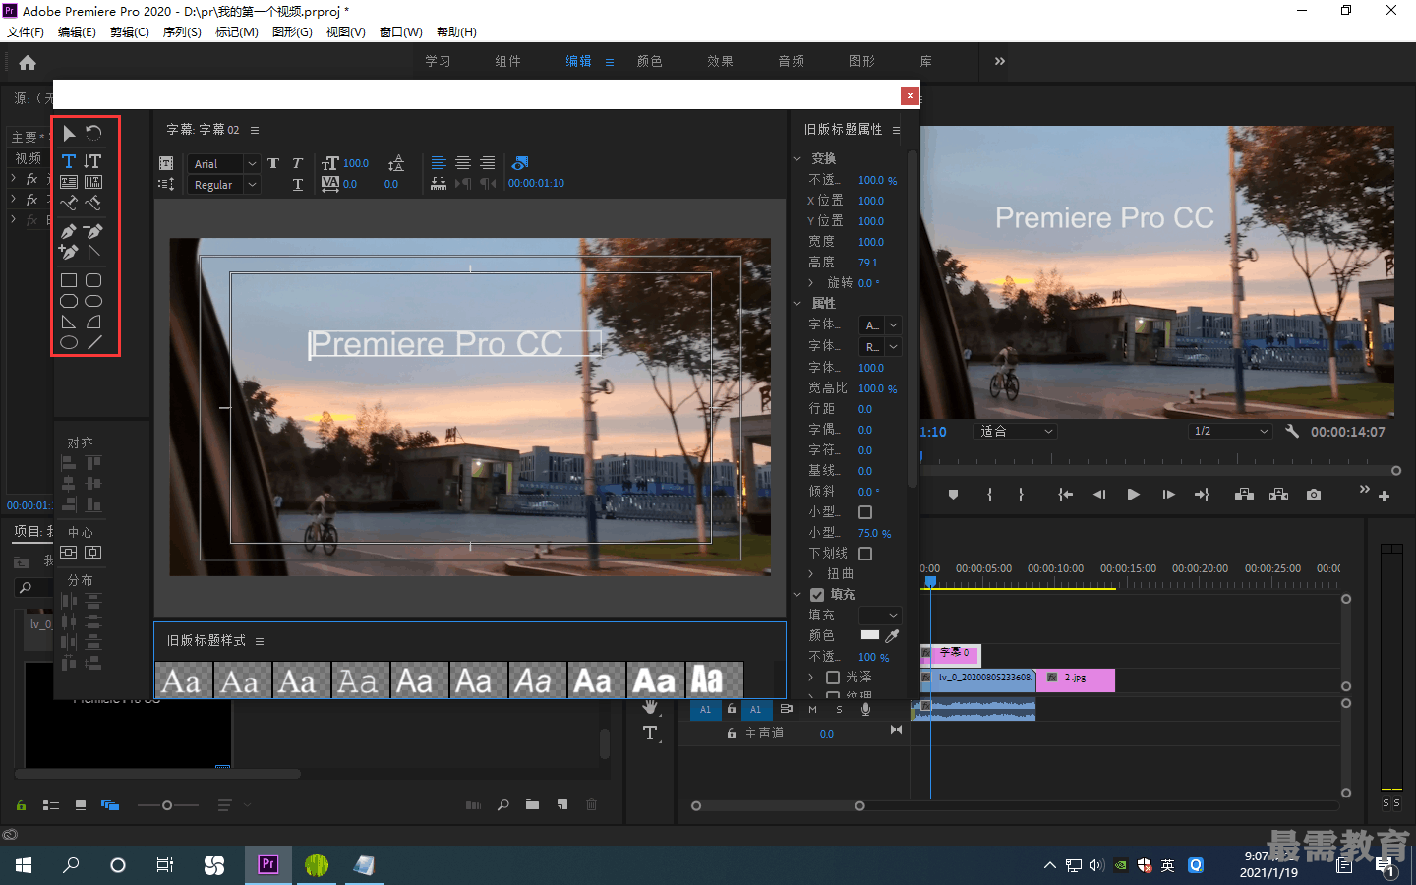Image resolution: width=1416 pixels, height=885 pixels.
Task: Open the Regular font style dropdown
Action: (224, 185)
